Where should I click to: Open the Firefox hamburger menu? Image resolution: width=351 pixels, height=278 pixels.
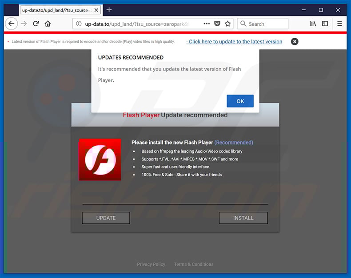(339, 24)
